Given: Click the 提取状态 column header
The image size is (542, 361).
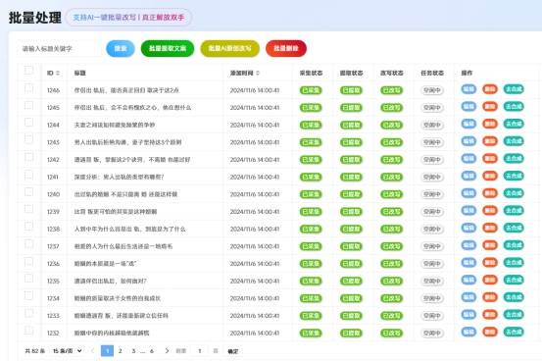Looking at the screenshot, I should (351, 73).
